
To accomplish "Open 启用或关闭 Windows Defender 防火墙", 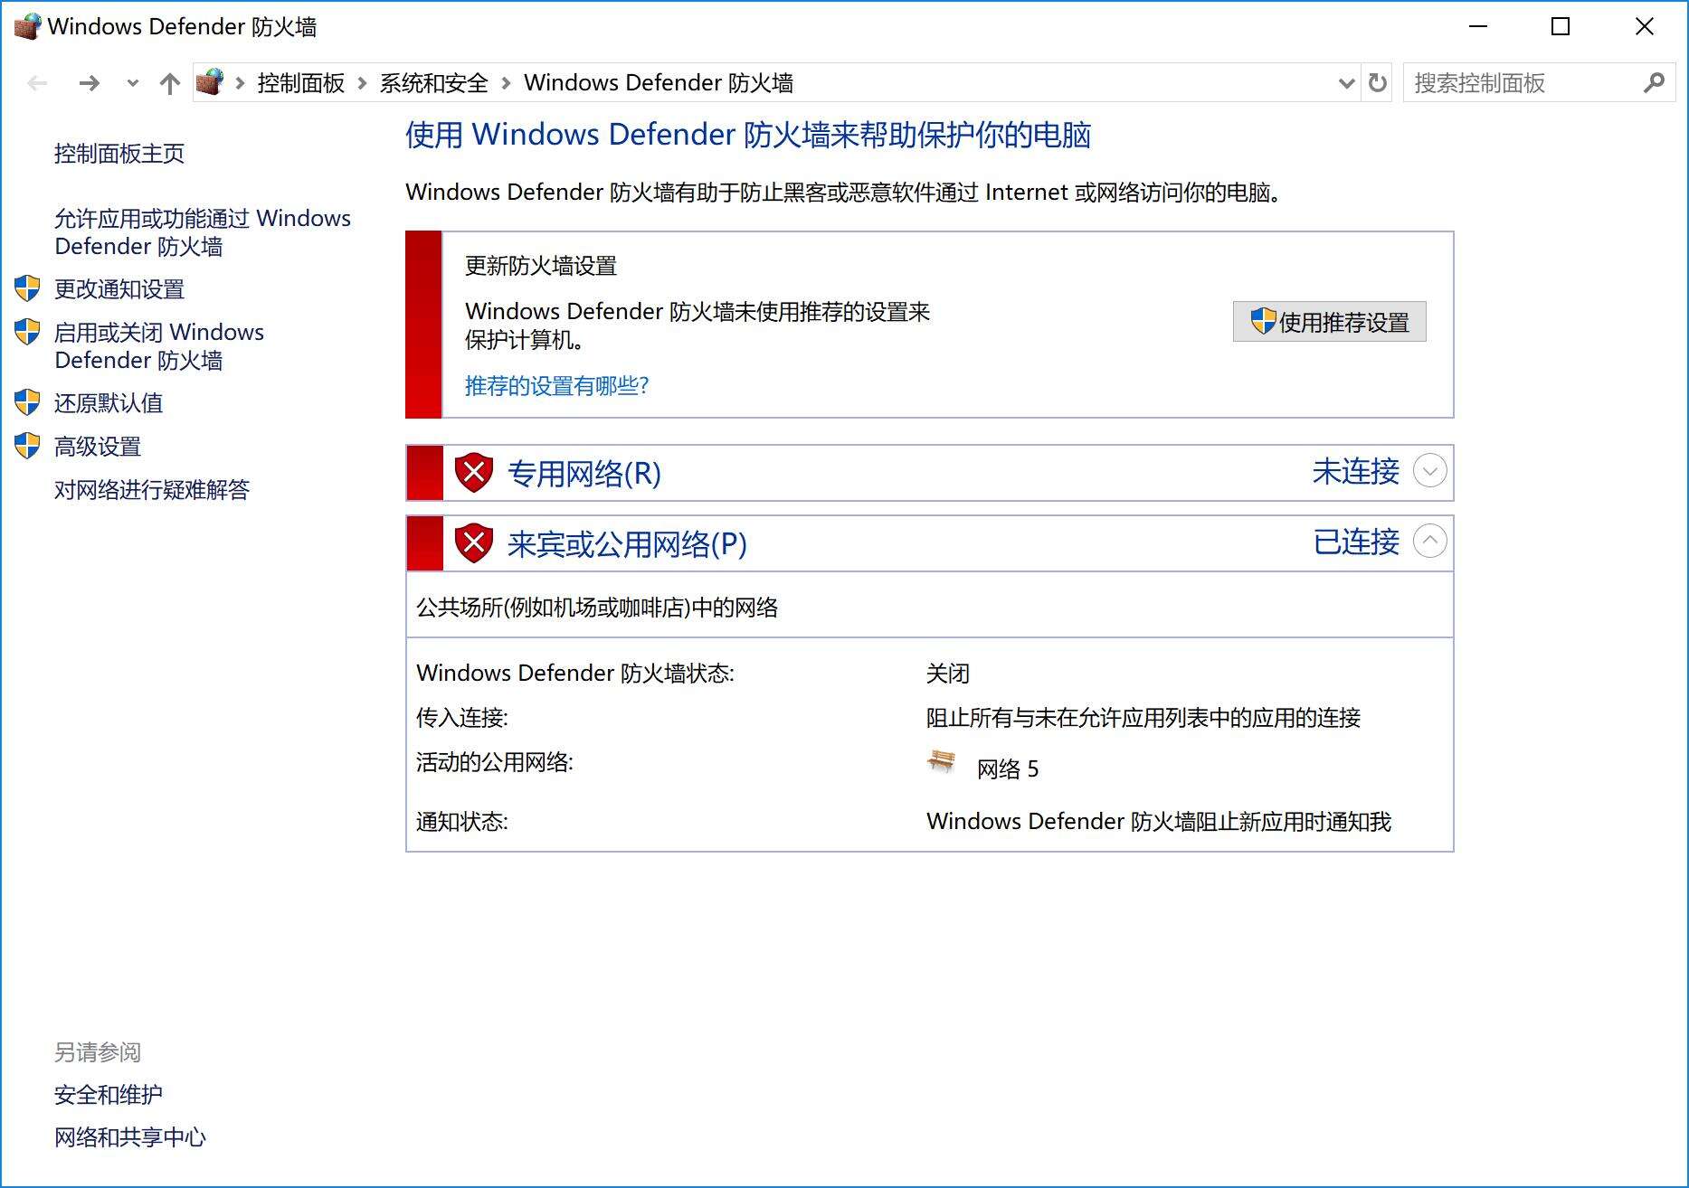I will click(159, 346).
